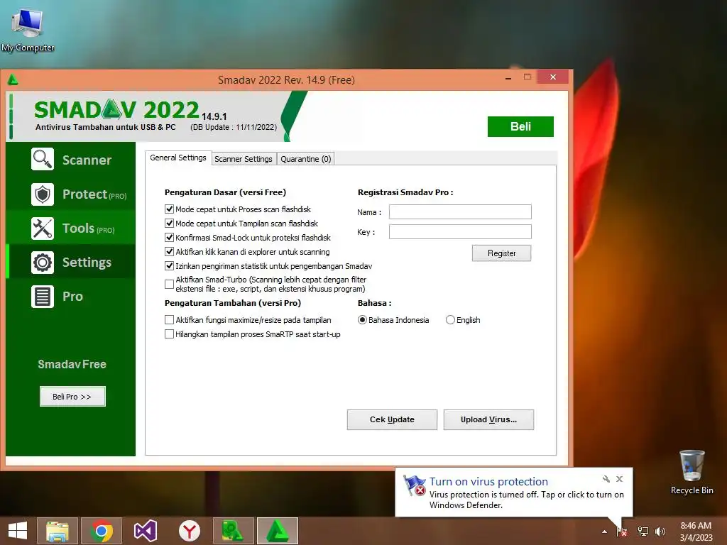
Task: Open My Computer desktop icon
Action: coord(28,30)
